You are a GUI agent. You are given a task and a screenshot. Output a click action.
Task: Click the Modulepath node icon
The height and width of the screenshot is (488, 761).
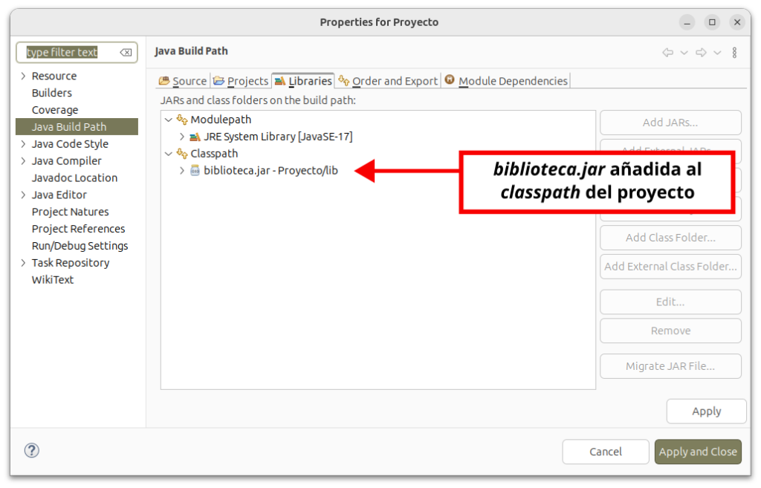[181, 120]
